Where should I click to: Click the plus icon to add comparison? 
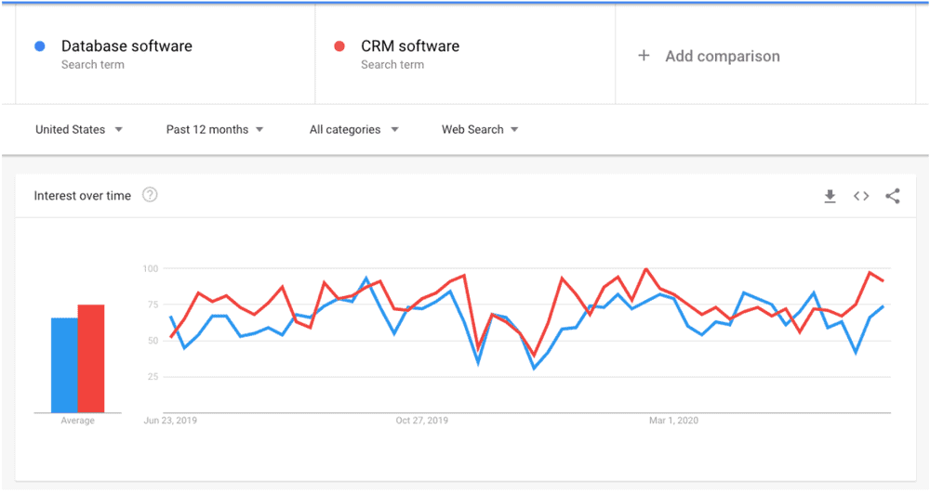[x=644, y=56]
